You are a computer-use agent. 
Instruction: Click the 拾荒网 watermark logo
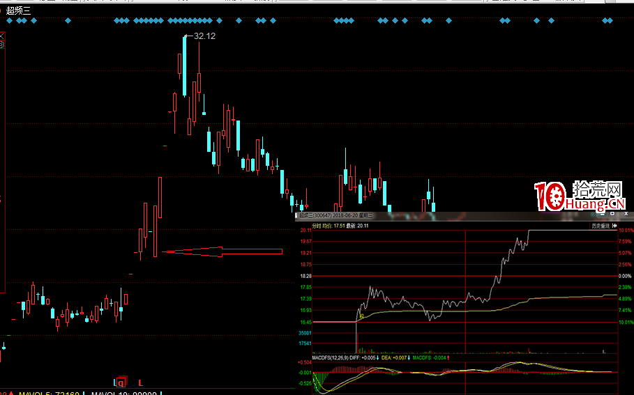(580, 196)
